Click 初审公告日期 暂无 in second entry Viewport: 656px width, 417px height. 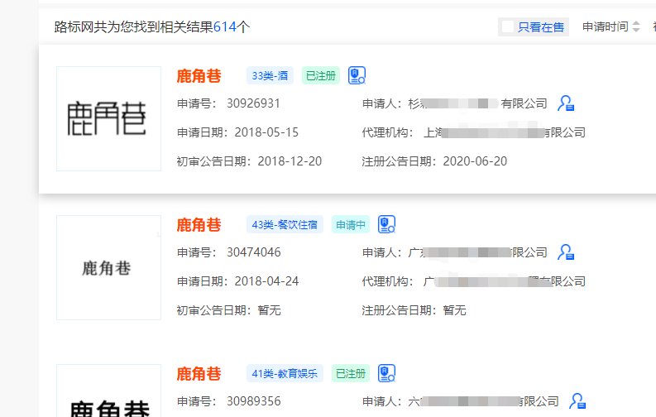[269, 310]
